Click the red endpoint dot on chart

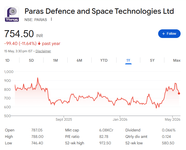click(x=179, y=93)
